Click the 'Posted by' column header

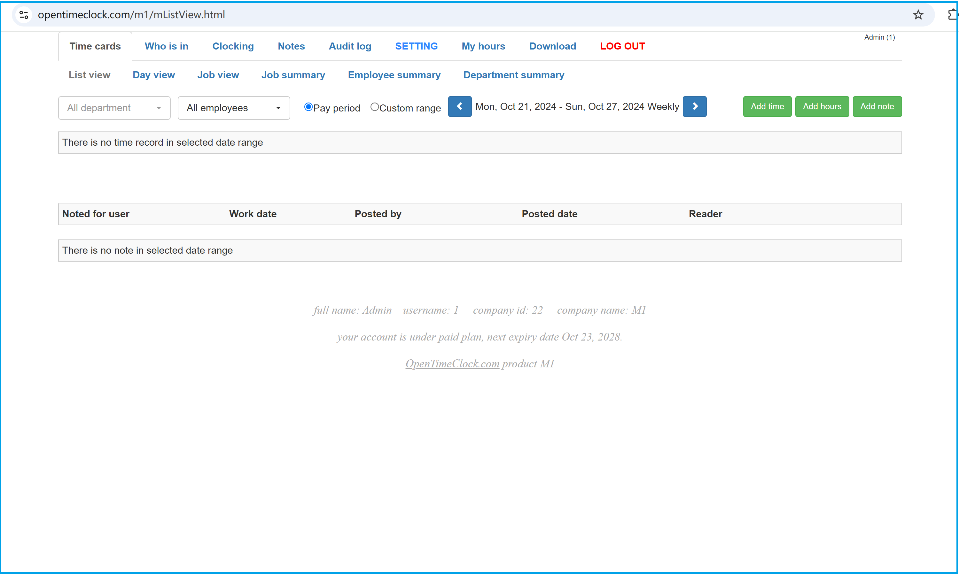[x=378, y=214]
